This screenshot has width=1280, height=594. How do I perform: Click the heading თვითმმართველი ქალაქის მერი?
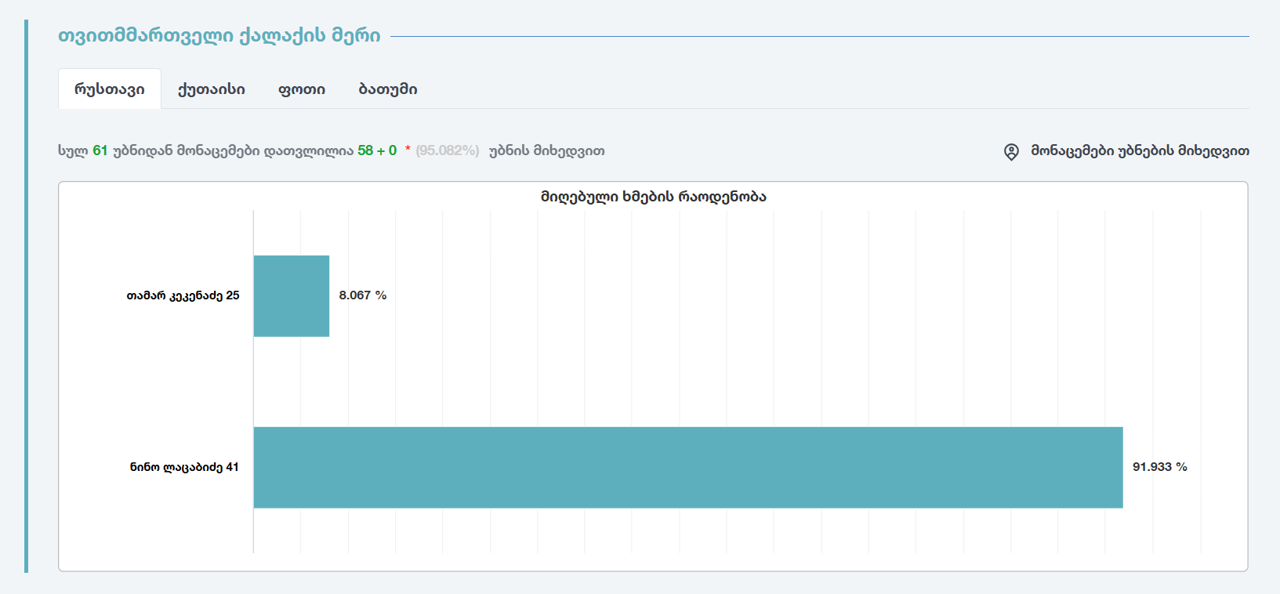tap(219, 36)
